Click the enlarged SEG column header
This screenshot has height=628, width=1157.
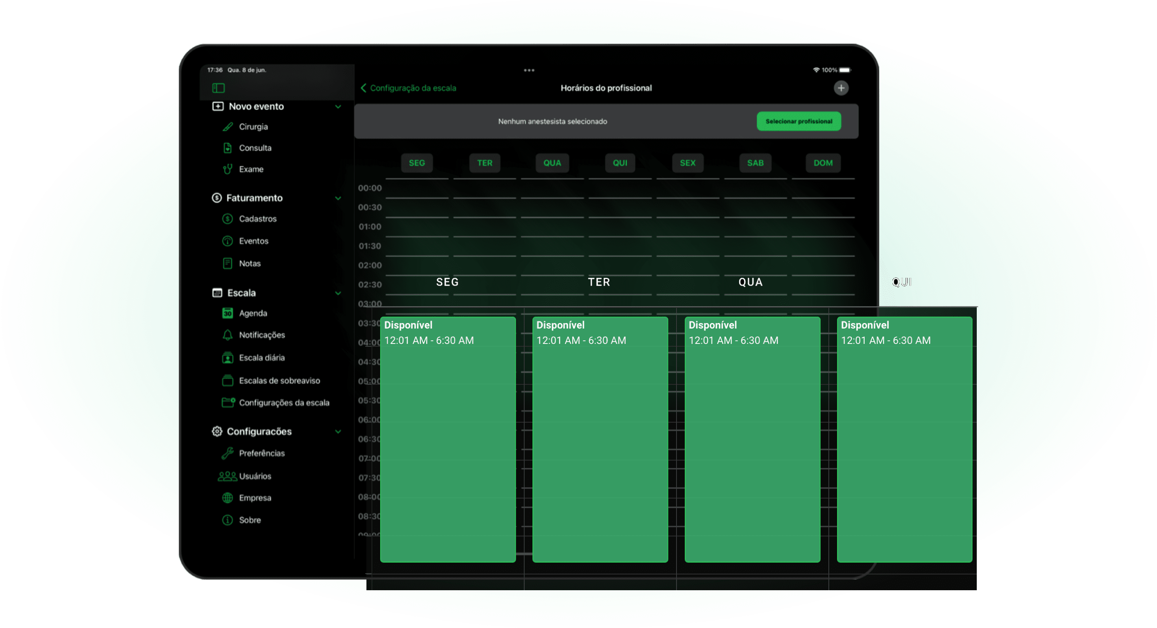(447, 282)
